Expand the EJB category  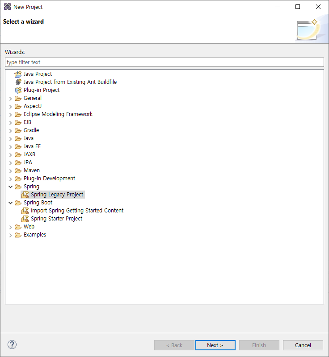pyautogui.click(x=10, y=123)
